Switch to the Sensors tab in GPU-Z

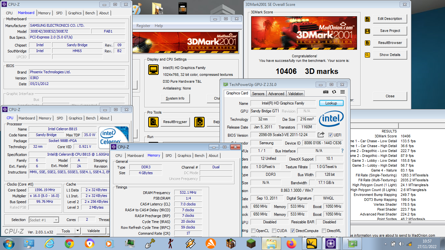tap(258, 93)
